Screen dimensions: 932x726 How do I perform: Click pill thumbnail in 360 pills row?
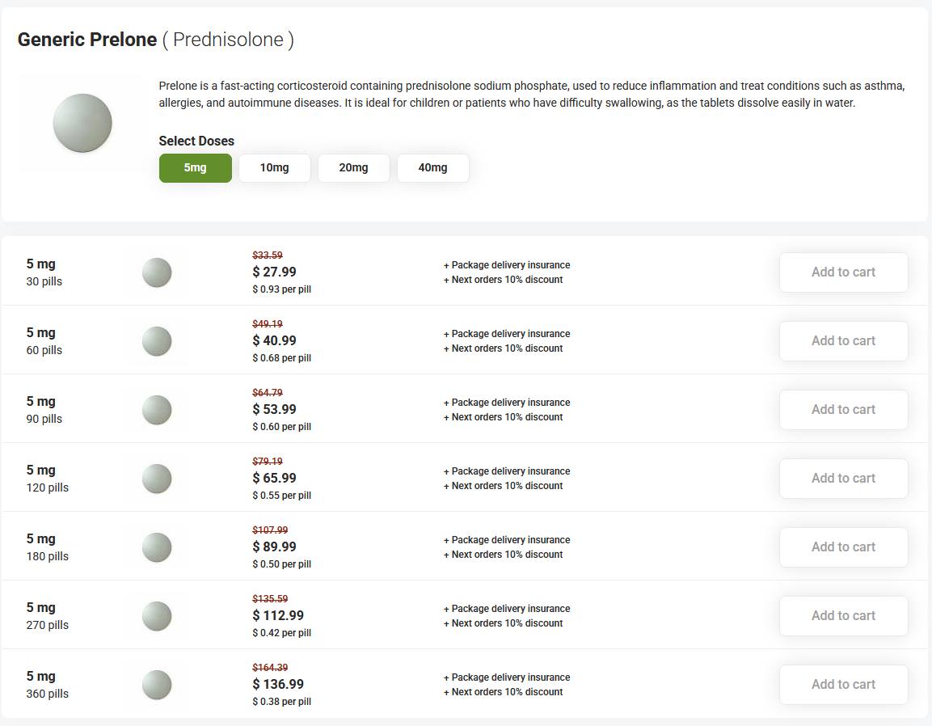click(157, 685)
